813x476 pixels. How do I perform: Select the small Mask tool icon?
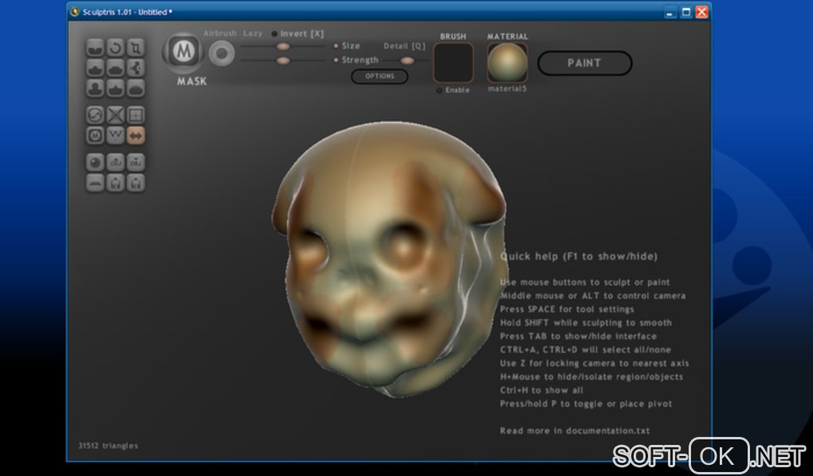point(95,136)
